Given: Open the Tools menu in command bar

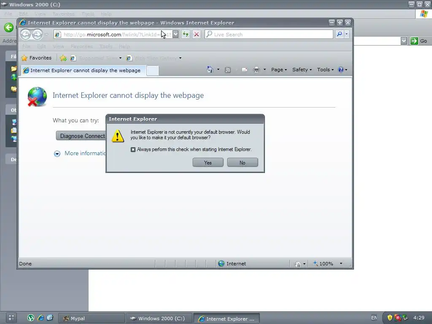Looking at the screenshot, I should [325, 70].
